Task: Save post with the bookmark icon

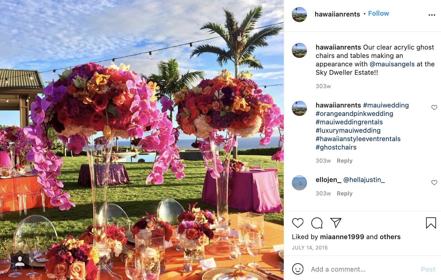Action: click(x=431, y=223)
